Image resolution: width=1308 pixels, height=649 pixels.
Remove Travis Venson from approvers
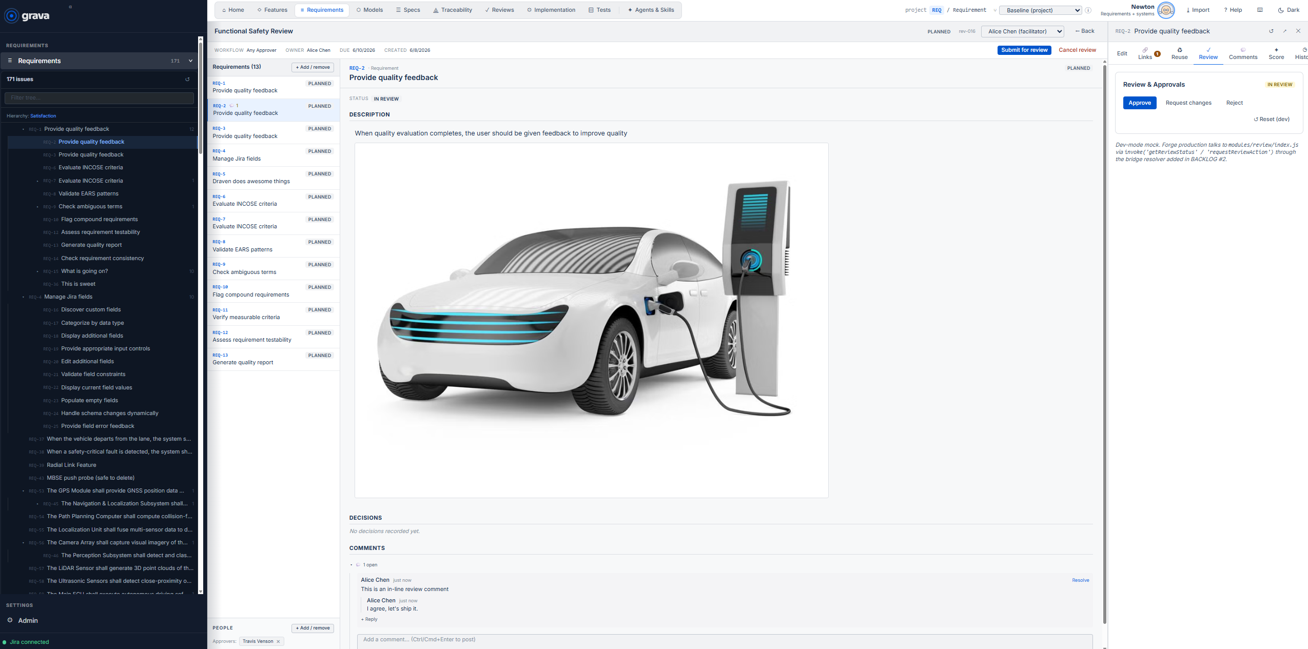278,641
